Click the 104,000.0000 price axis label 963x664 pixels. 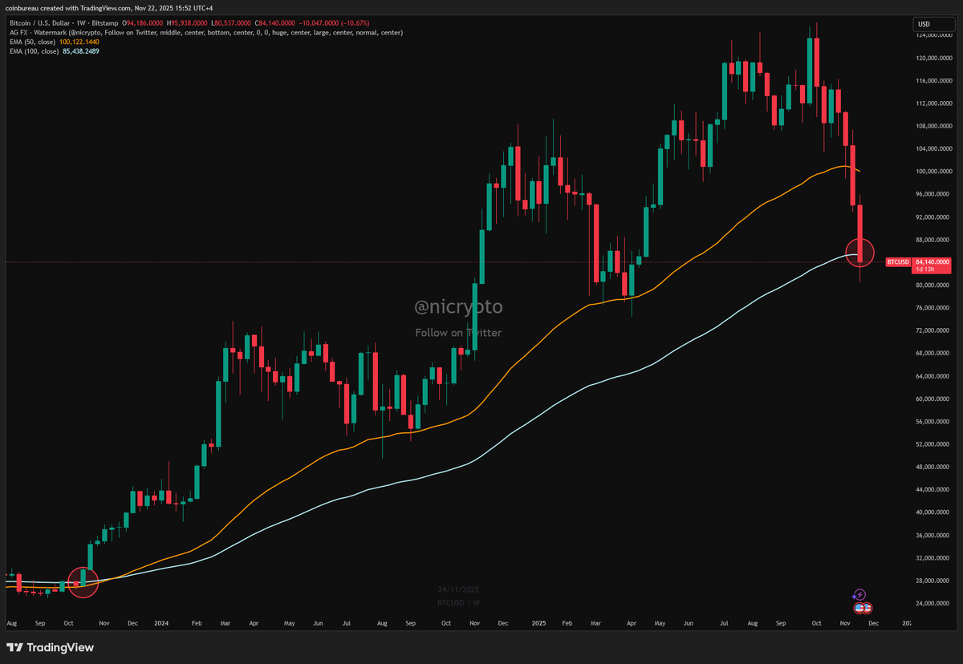tap(933, 149)
